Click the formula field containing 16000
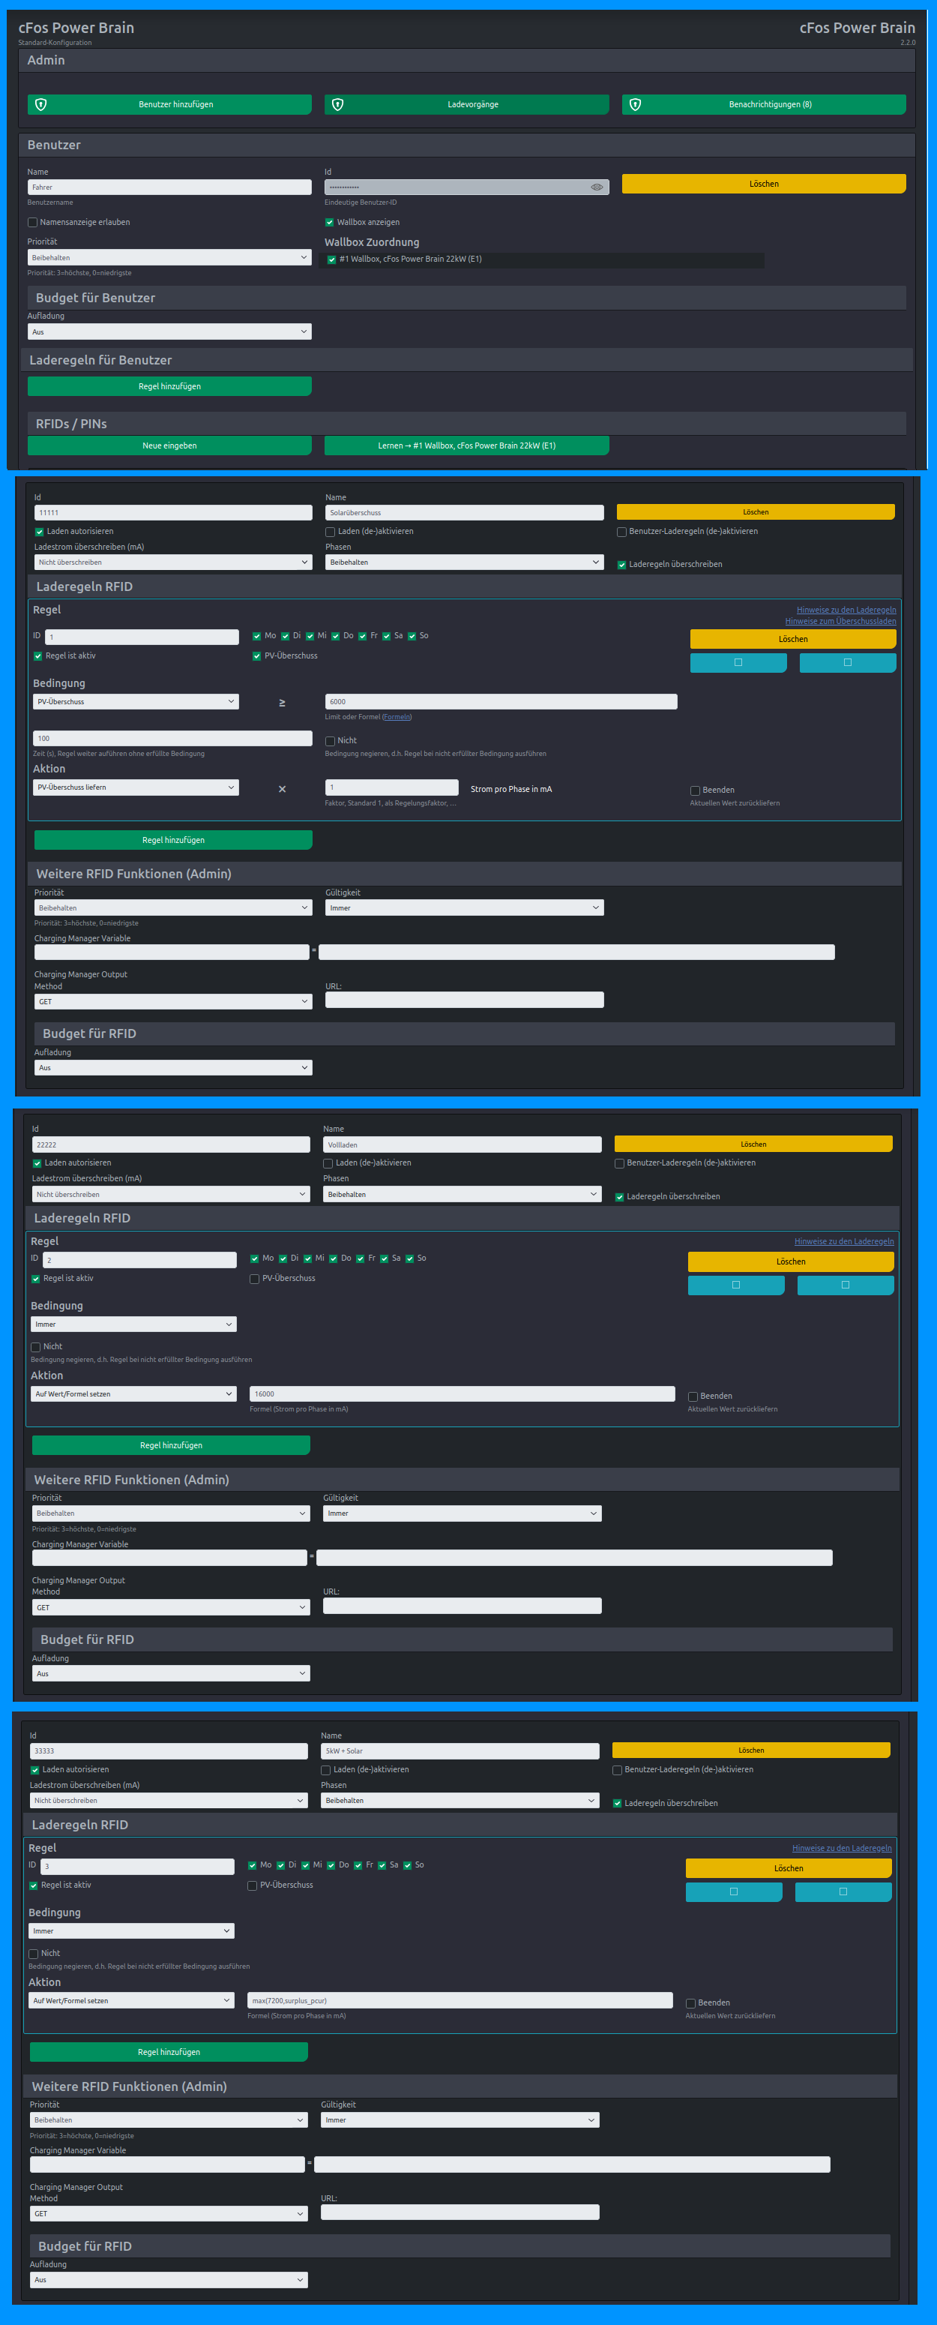The image size is (937, 2325). point(462,1393)
